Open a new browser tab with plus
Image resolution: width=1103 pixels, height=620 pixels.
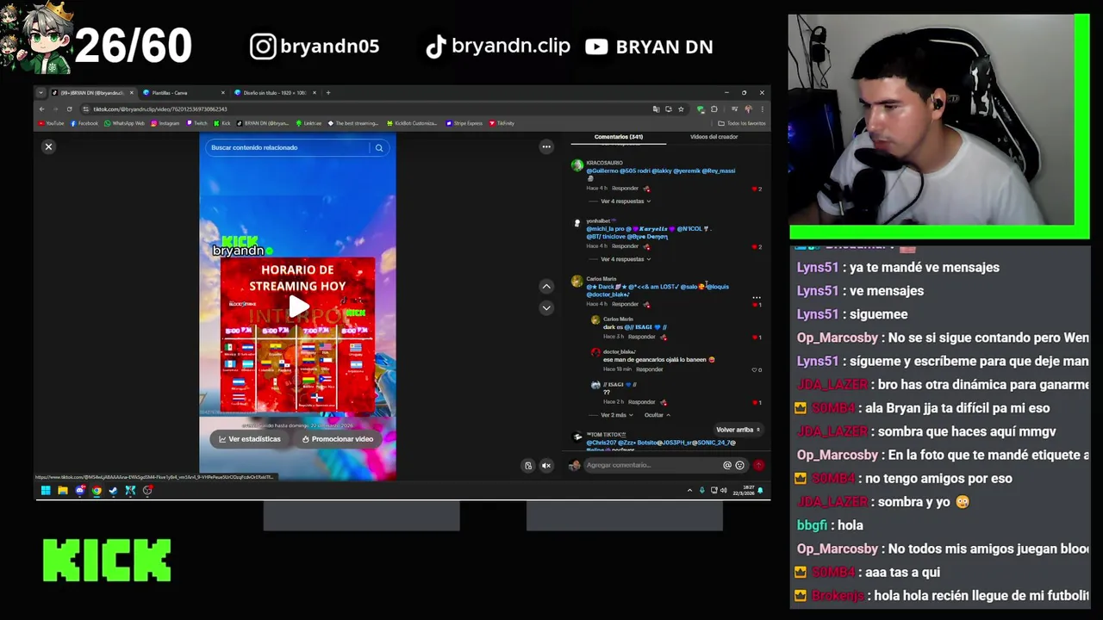(328, 93)
